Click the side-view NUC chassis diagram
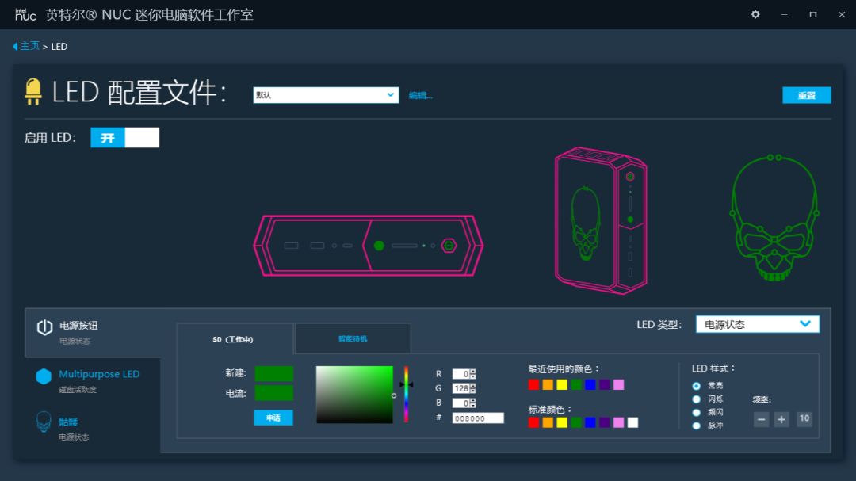This screenshot has height=481, width=856. 601,220
